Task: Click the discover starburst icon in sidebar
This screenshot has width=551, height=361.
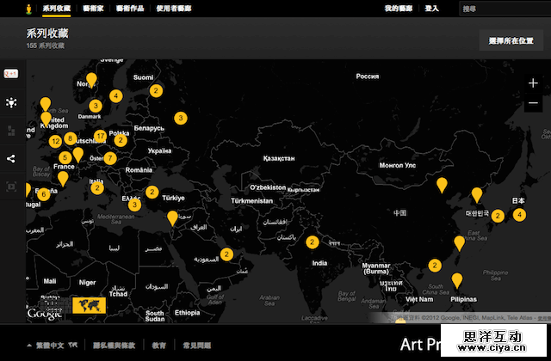Action: [x=11, y=103]
